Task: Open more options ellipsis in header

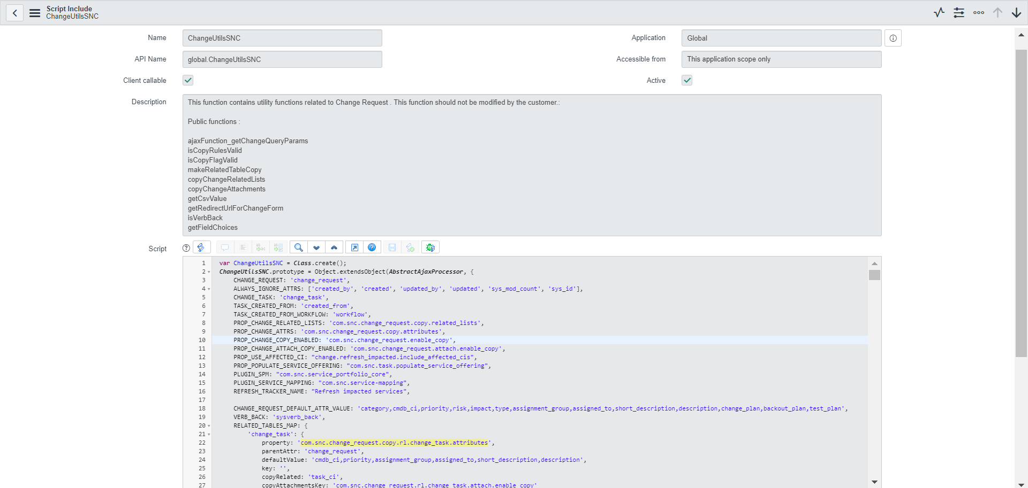Action: (979, 12)
